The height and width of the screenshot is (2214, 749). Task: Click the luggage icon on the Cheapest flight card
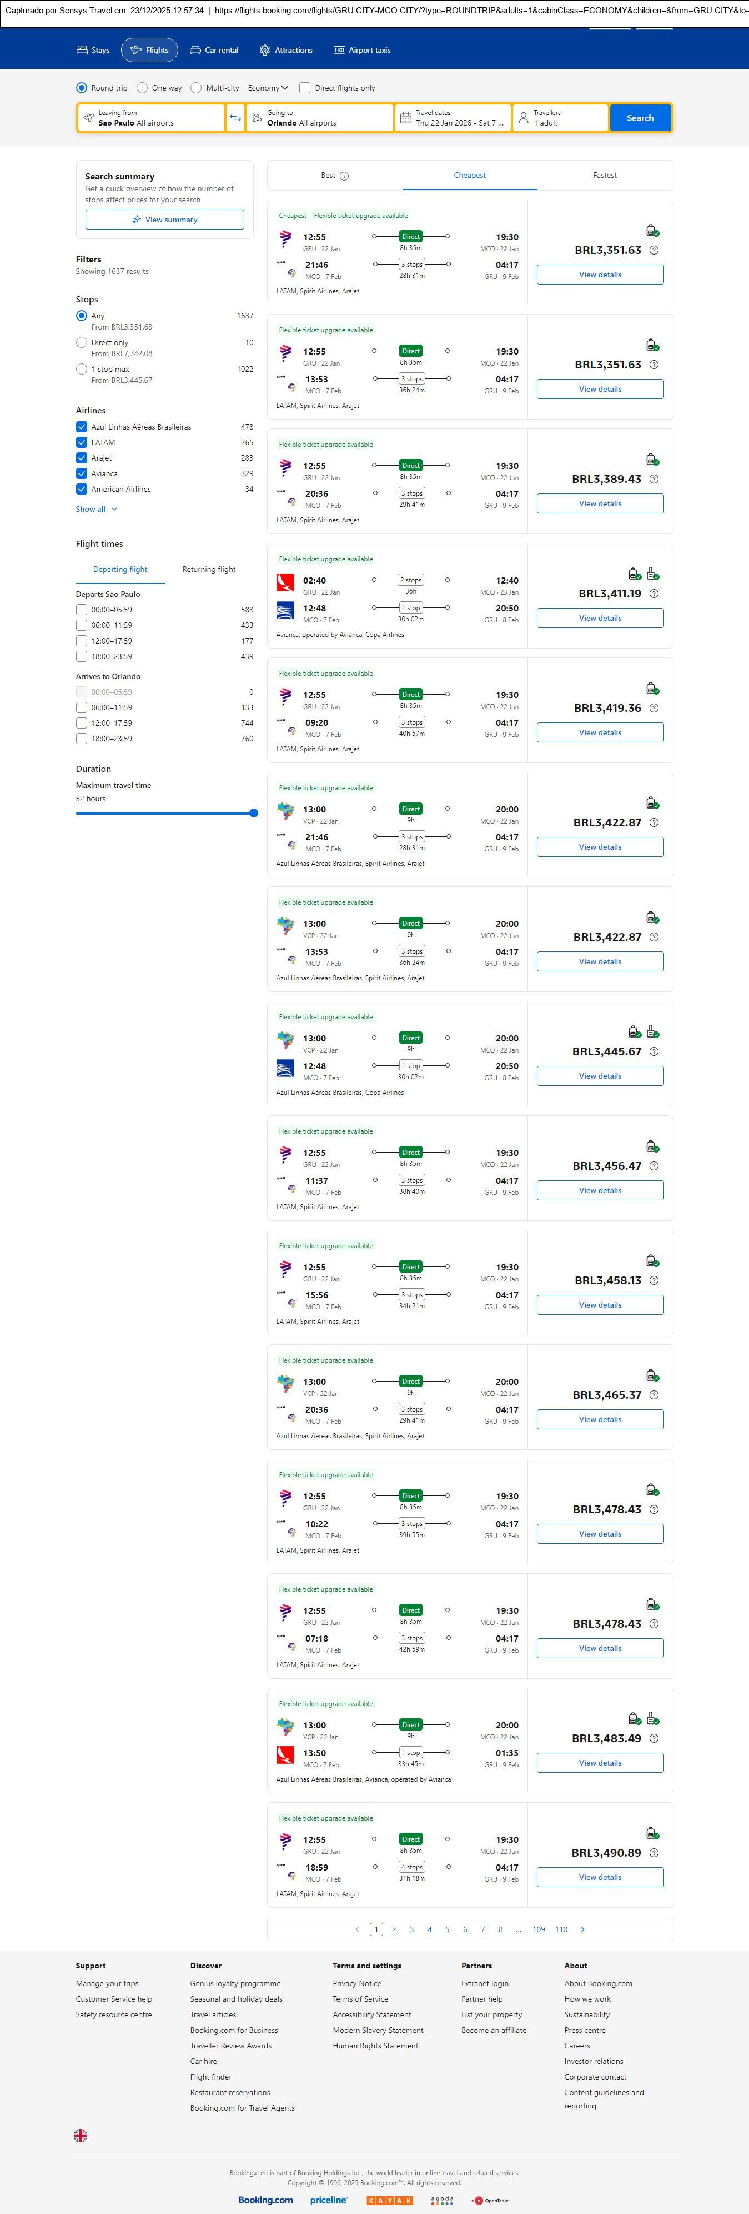[x=652, y=230]
